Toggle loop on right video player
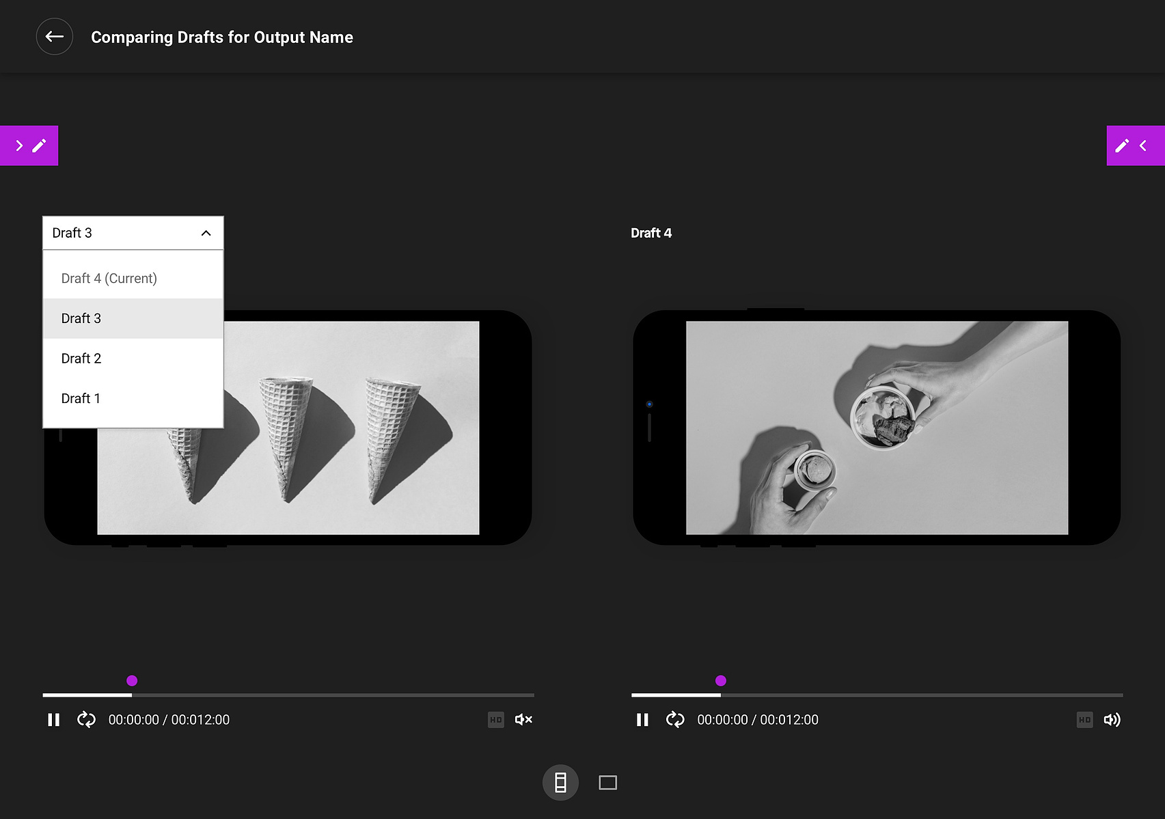 pos(675,719)
